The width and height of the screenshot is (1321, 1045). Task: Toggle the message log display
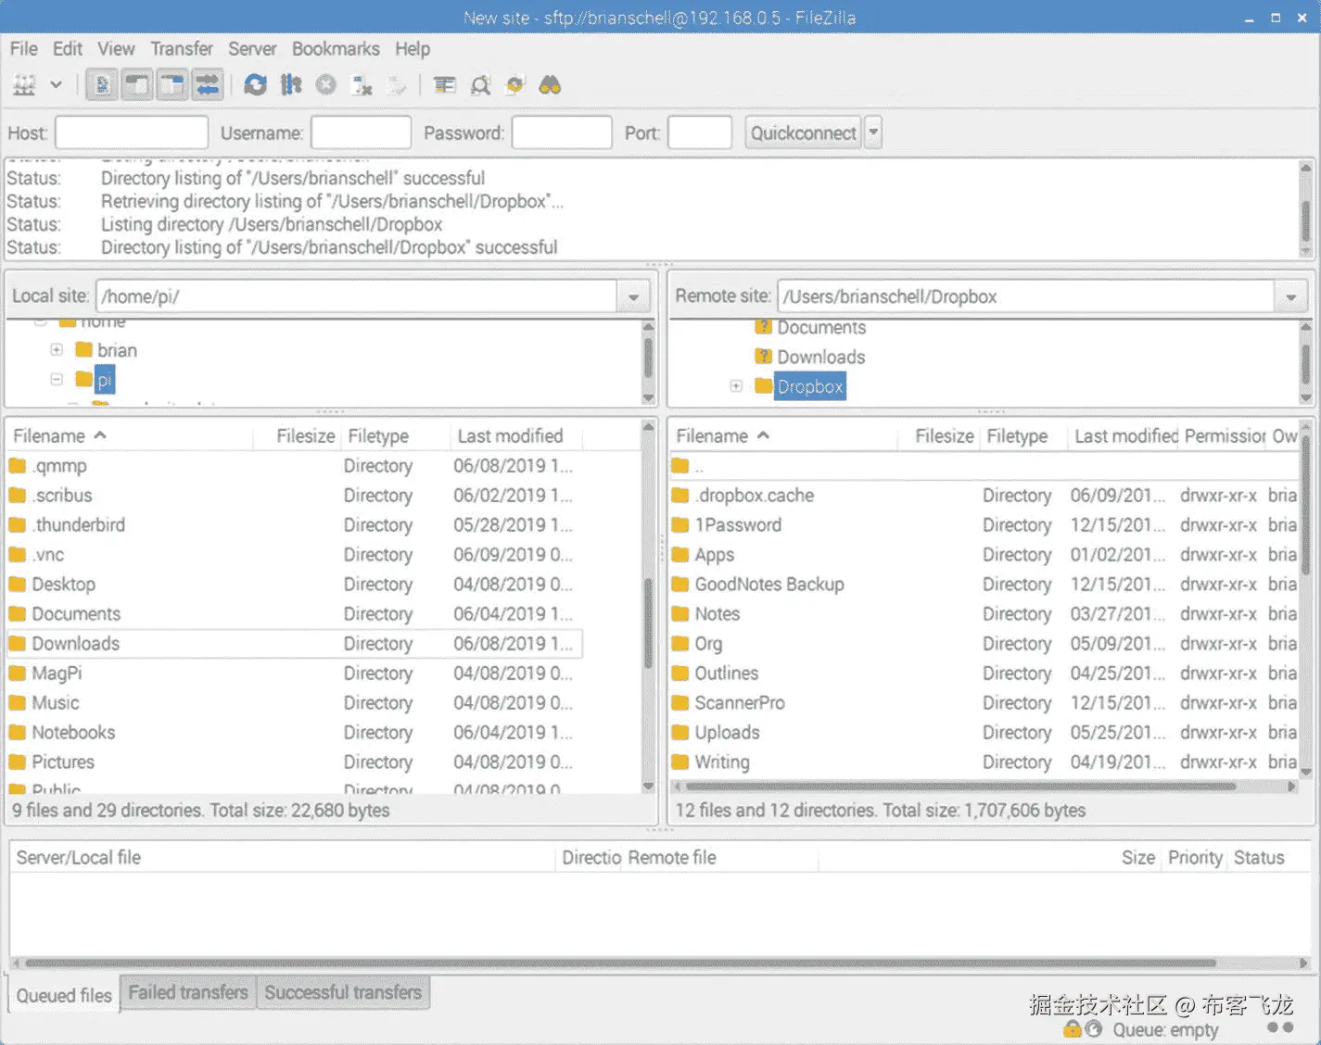click(x=102, y=85)
